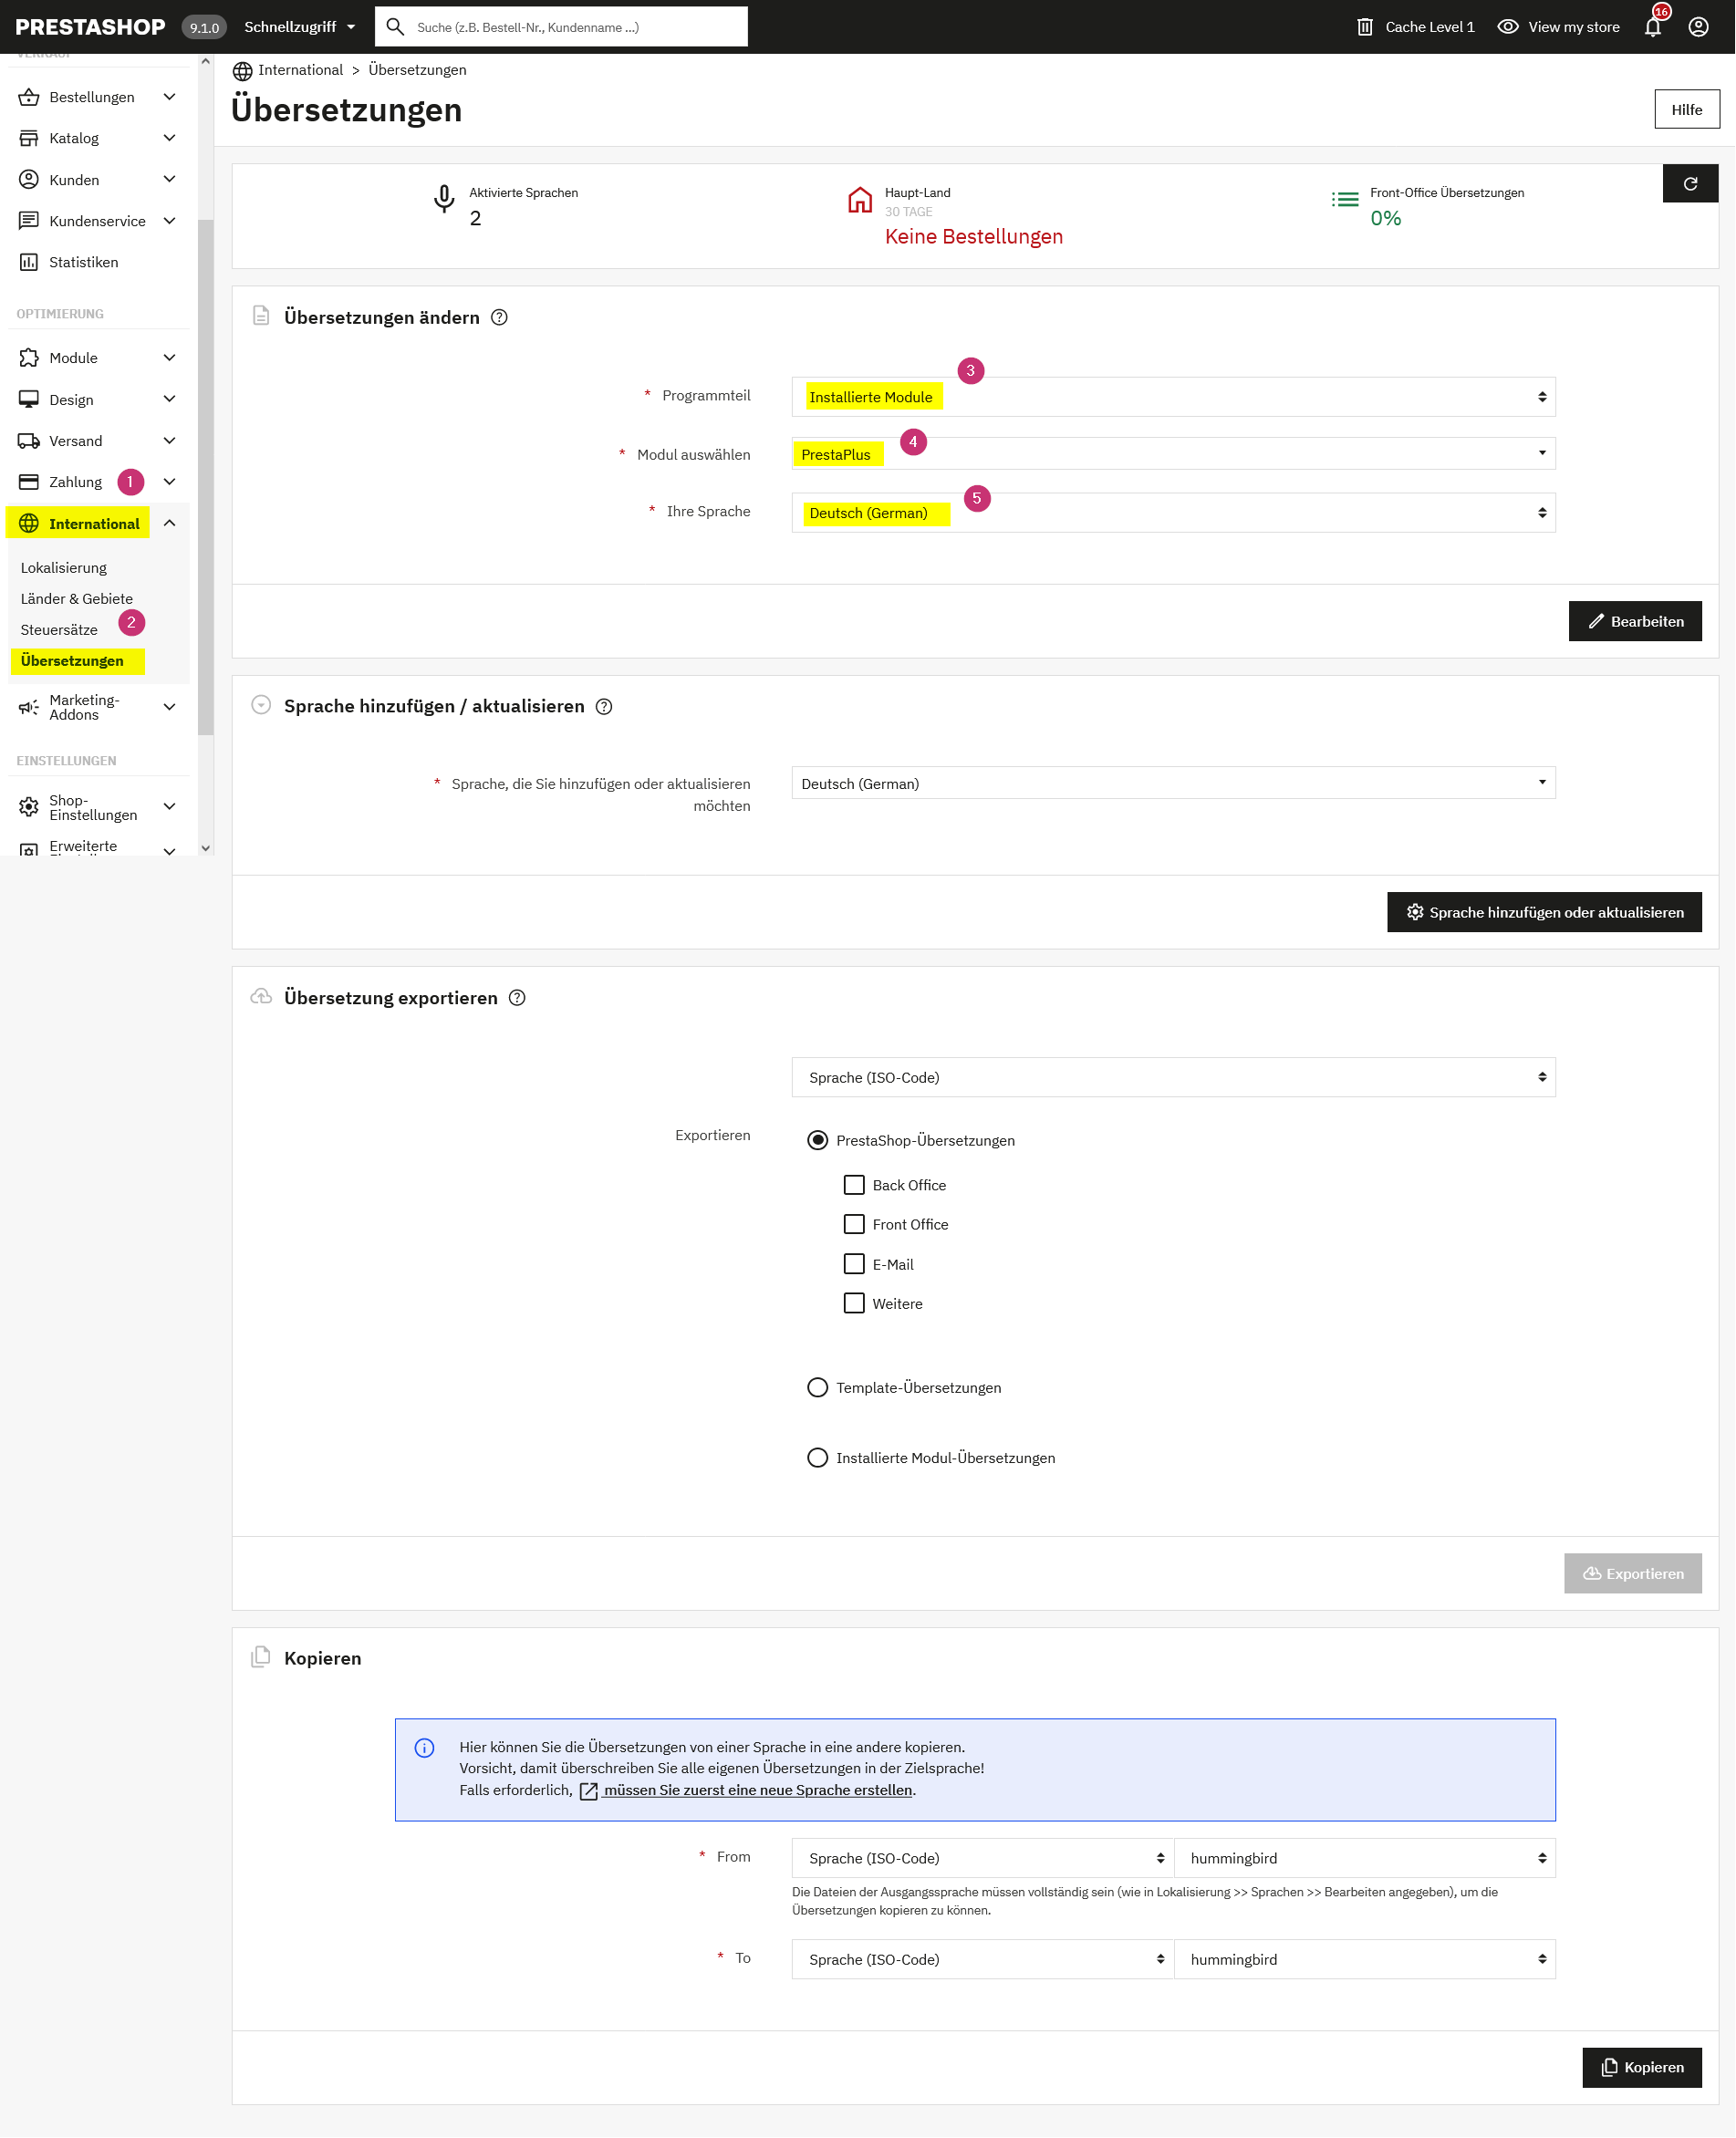Click the View my store eye icon

[x=1508, y=27]
